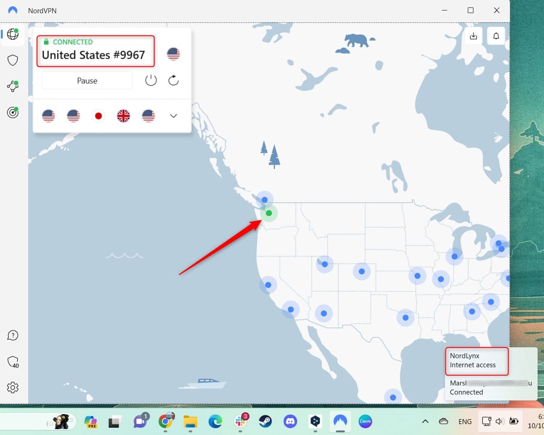
Task: Open the Meshnet icon in sidebar
Action: pos(13,86)
